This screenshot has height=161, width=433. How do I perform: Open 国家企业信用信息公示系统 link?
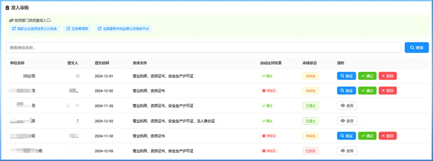point(34,29)
